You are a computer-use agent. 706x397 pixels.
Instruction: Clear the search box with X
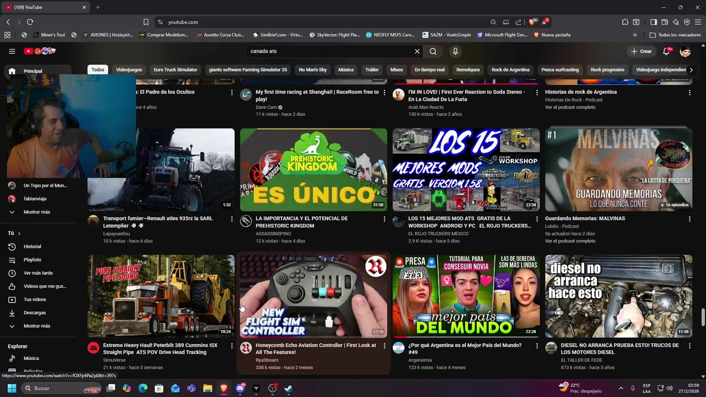417,51
